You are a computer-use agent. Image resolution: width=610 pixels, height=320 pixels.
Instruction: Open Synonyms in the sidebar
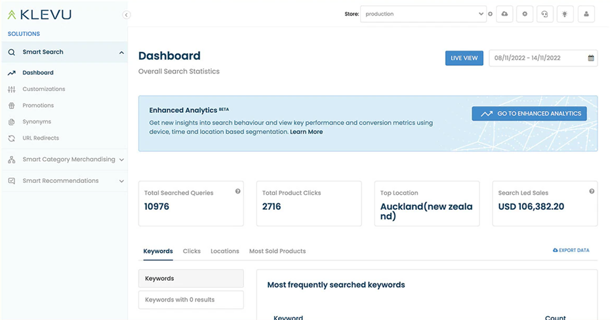(x=37, y=122)
